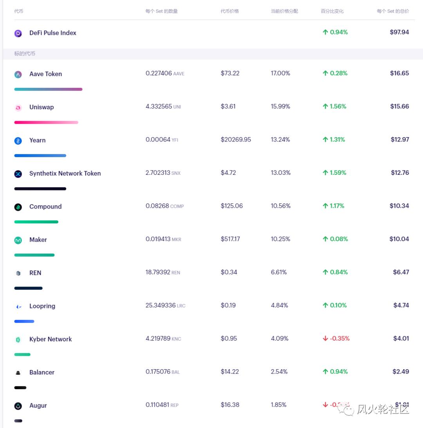Select Uniswap price $3.61

click(228, 107)
